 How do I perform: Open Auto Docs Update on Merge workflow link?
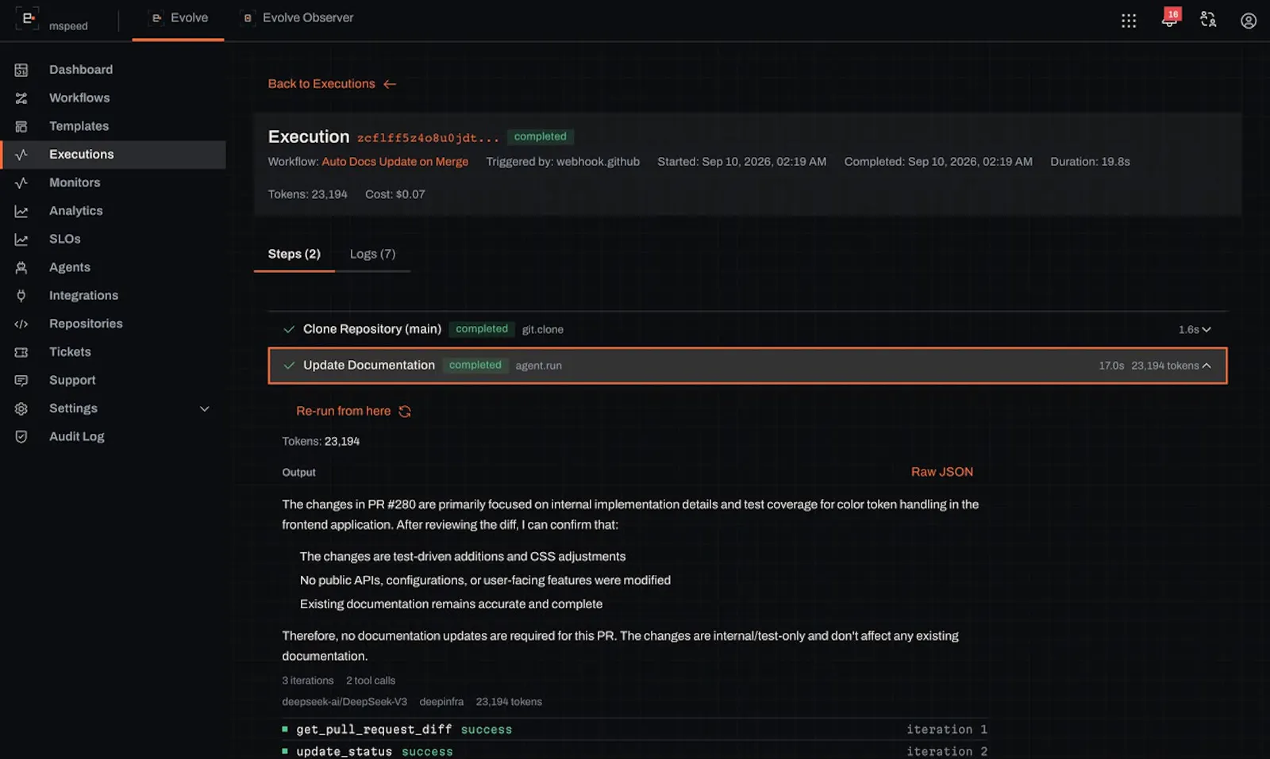(x=395, y=162)
